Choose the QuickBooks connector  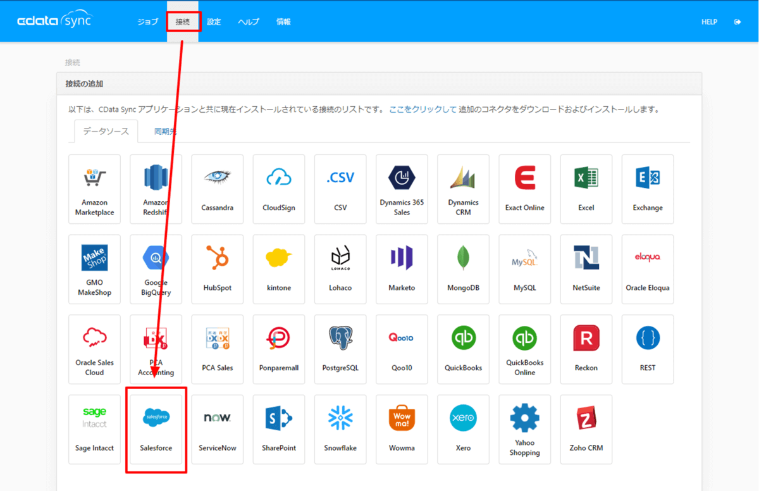coord(463,349)
